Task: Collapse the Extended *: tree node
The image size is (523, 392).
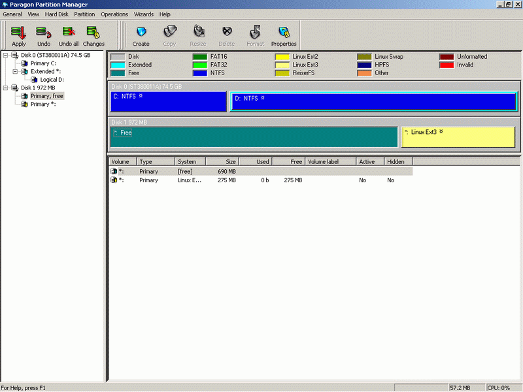Action: 15,71
